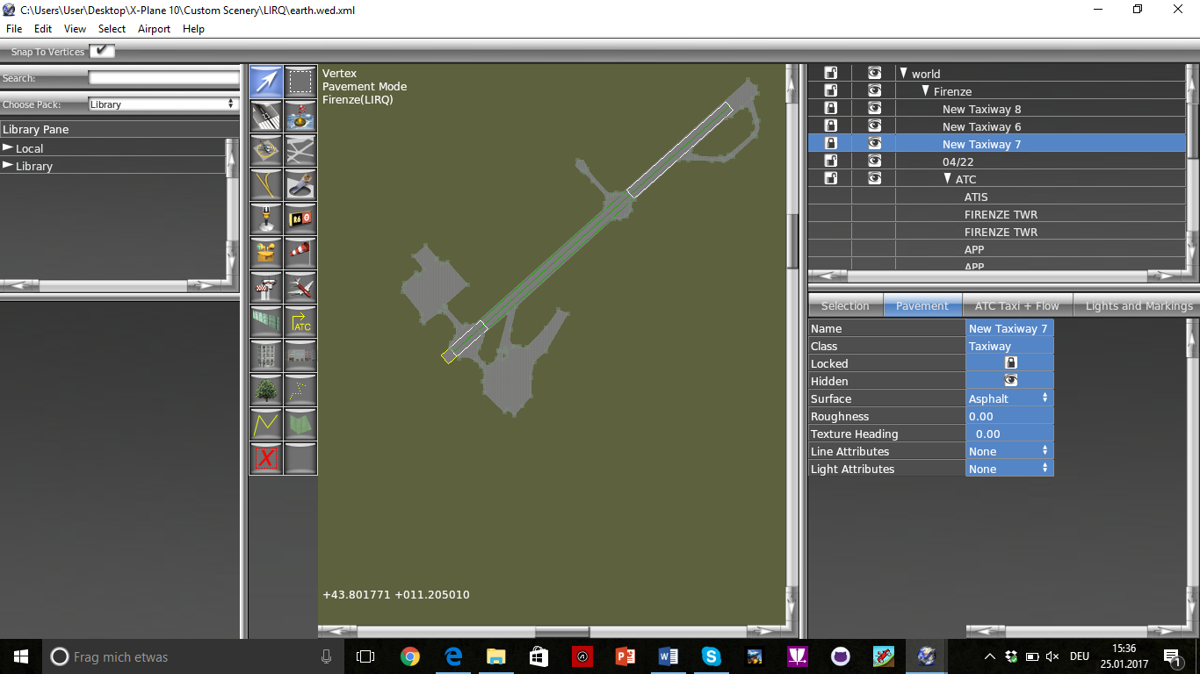The image size is (1200, 674).
Task: Select the dotted yellow String tool
Action: [x=300, y=390]
